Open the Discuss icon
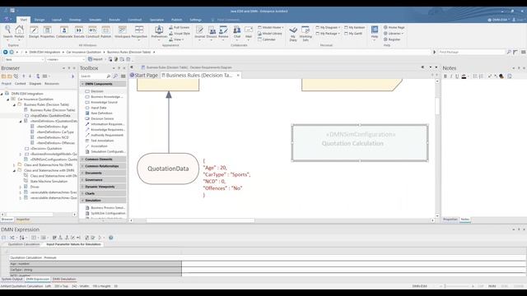Screen dimensions: 527x296 click(212, 32)
